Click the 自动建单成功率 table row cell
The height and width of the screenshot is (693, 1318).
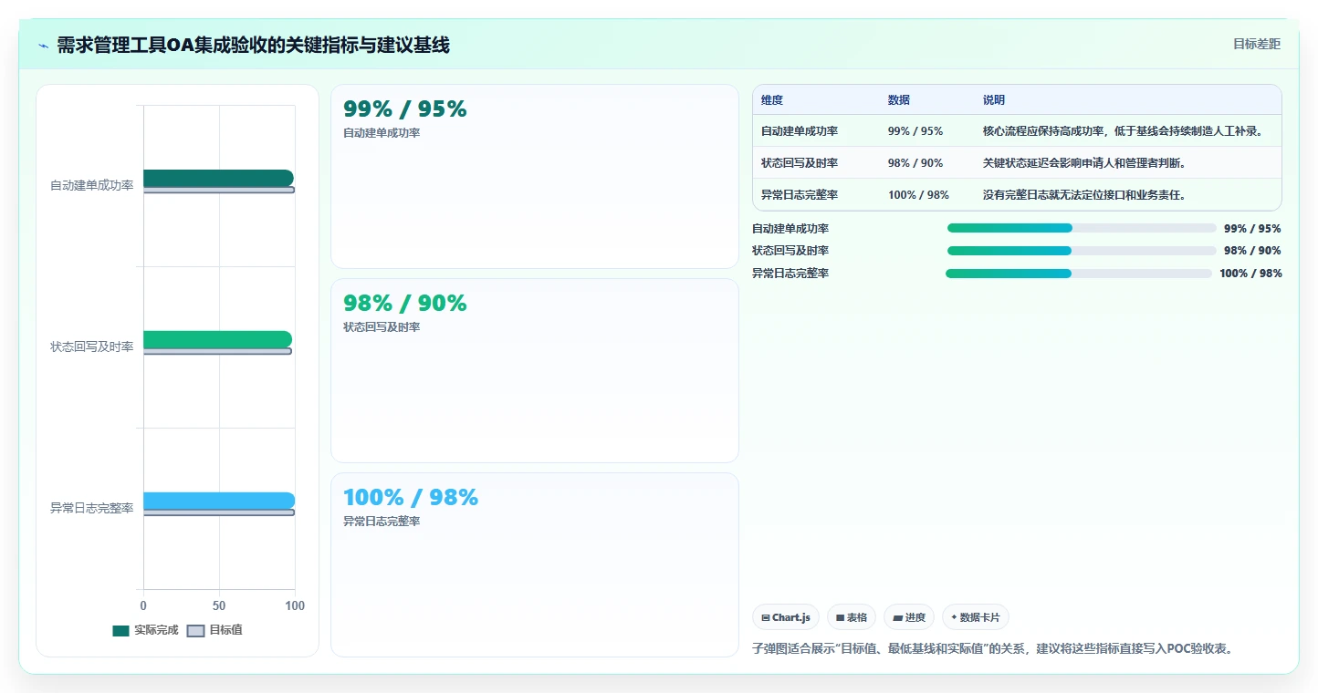[800, 131]
